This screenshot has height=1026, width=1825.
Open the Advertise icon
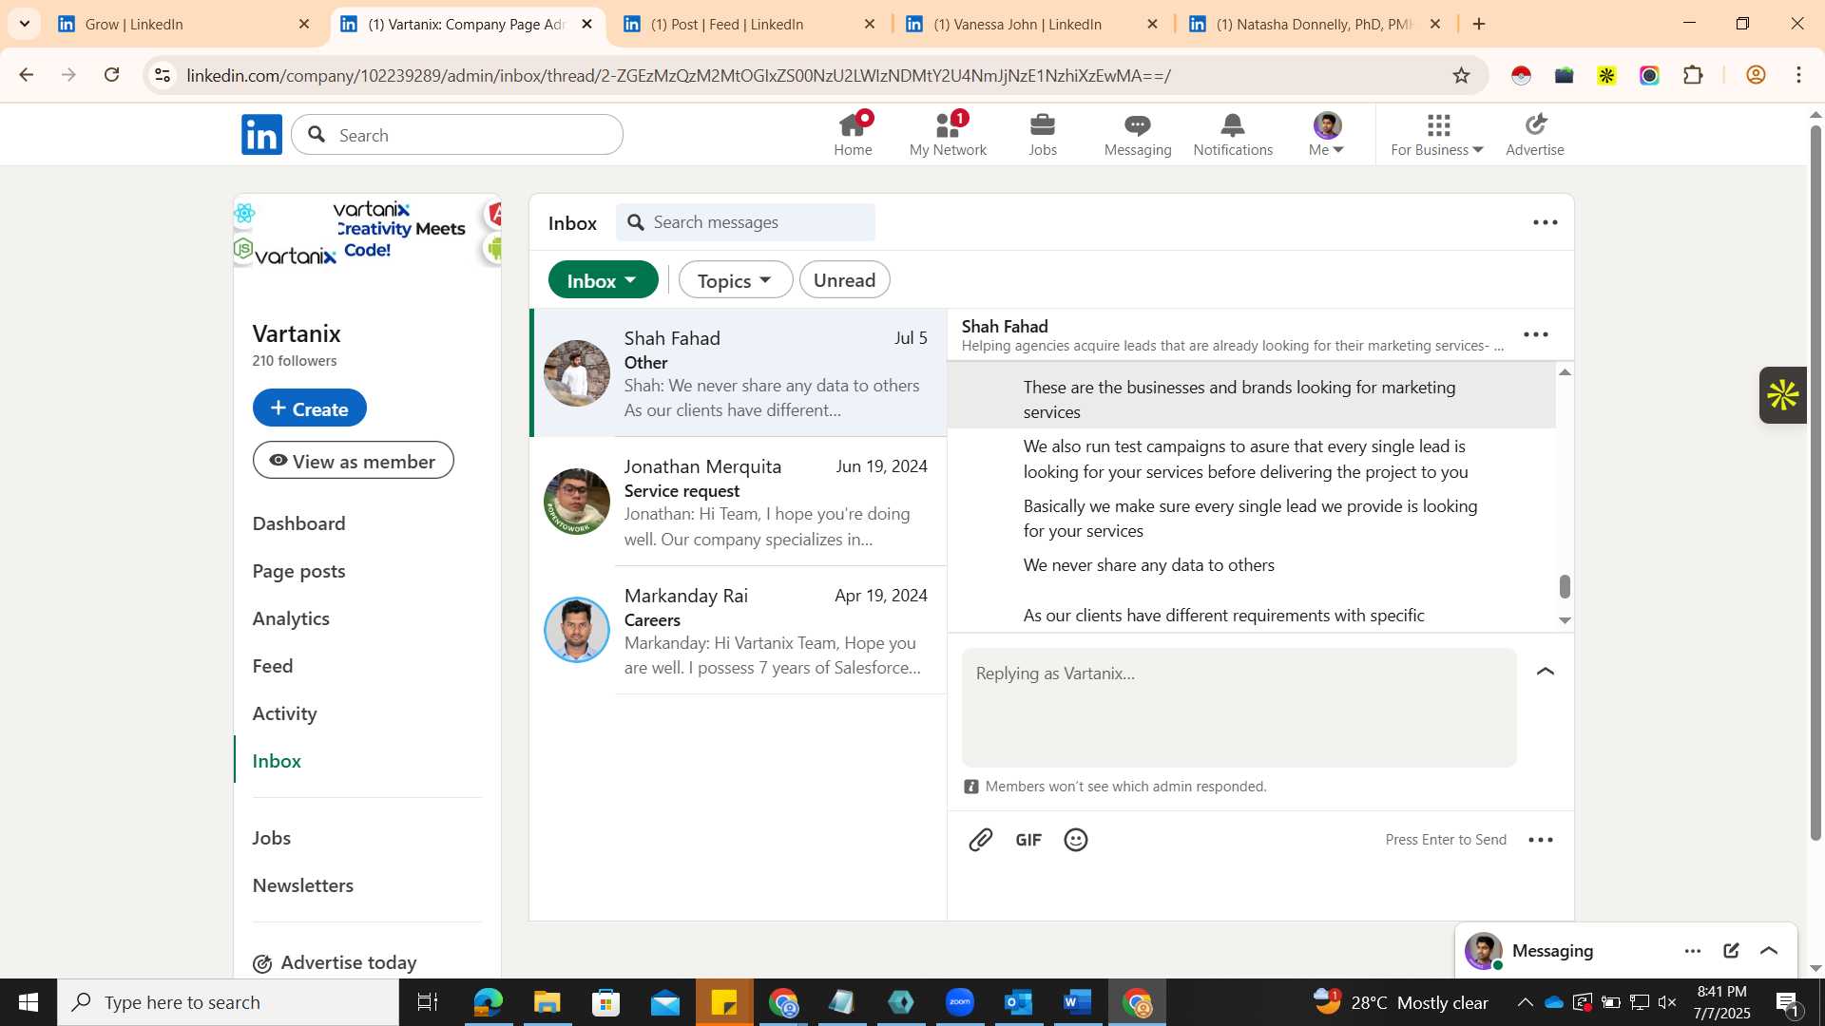(x=1535, y=135)
